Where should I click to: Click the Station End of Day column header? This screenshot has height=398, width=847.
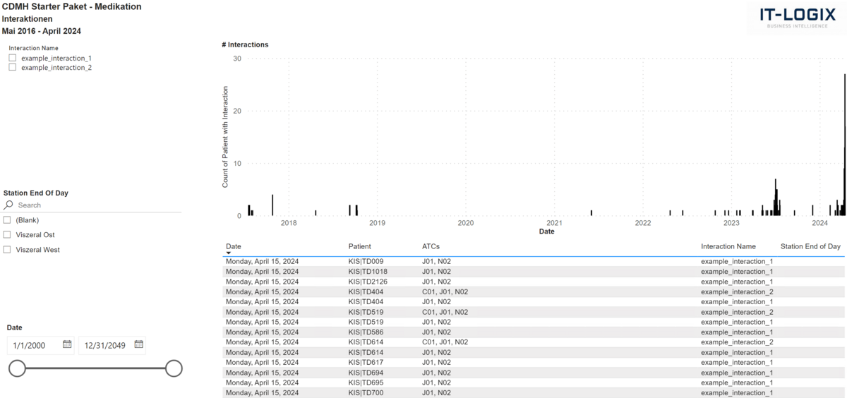pos(810,246)
